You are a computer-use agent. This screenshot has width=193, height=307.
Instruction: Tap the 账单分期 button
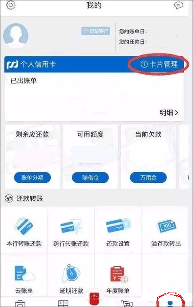pos(32,178)
